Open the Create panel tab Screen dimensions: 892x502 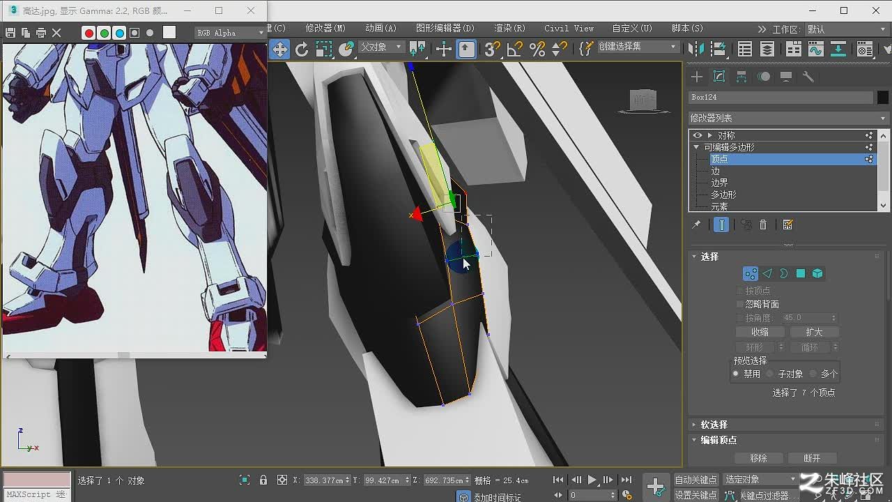pos(697,77)
